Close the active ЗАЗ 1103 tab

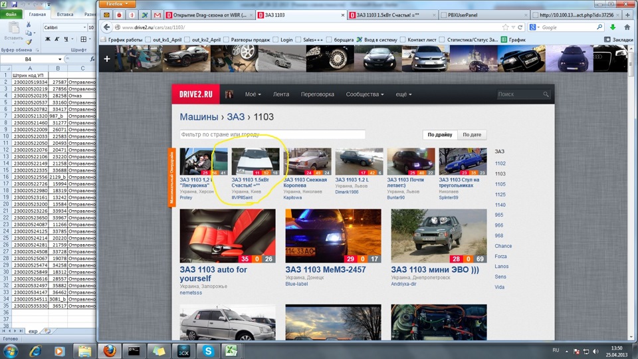click(343, 15)
